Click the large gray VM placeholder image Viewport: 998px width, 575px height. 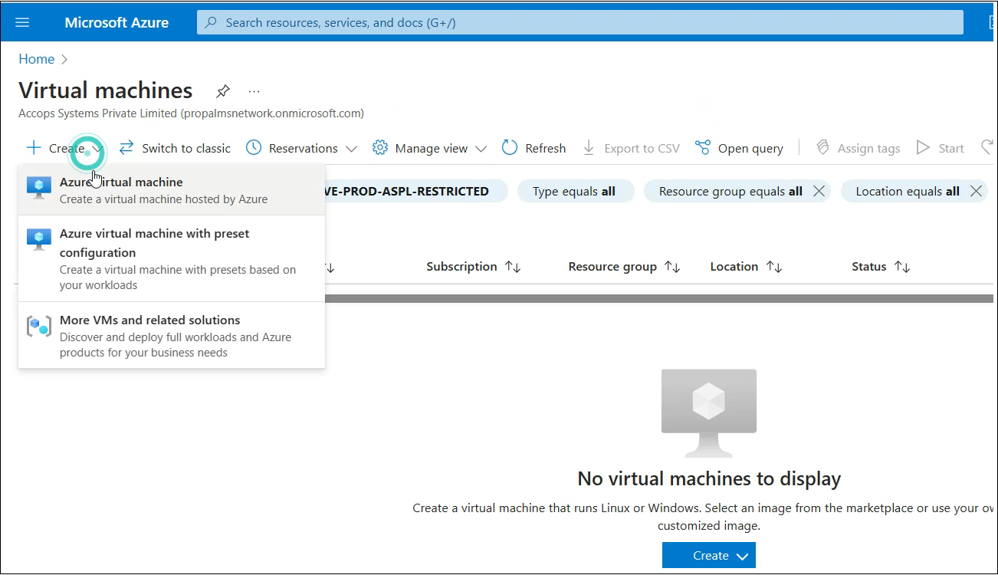(709, 413)
